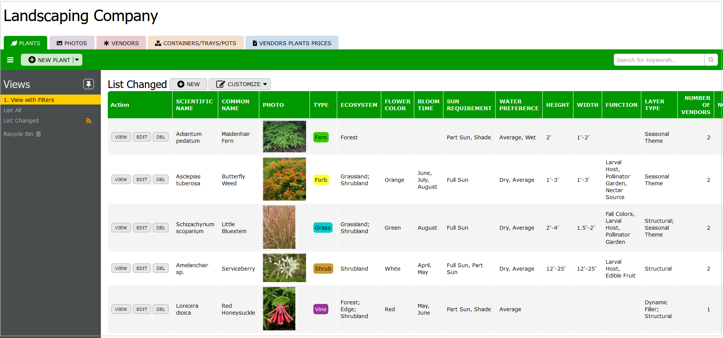Screen dimensions: 723x338
Task: Click the RSS feed icon beside List Changed
Action: (89, 121)
